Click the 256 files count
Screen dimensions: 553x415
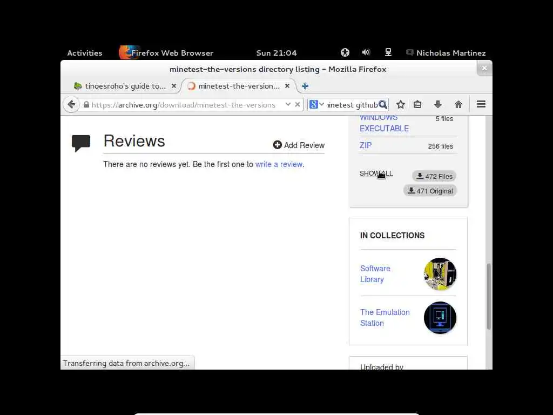(x=441, y=146)
